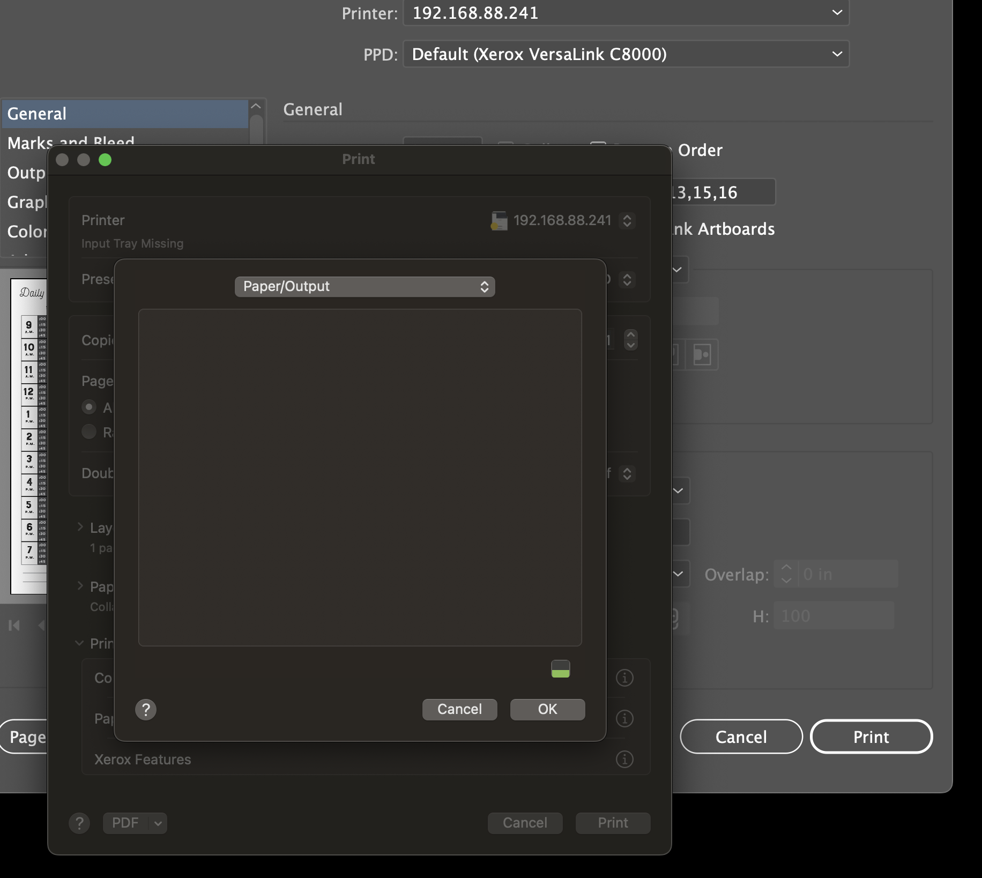
Task: Click OK in the Paper/Output sheet
Action: (x=547, y=709)
